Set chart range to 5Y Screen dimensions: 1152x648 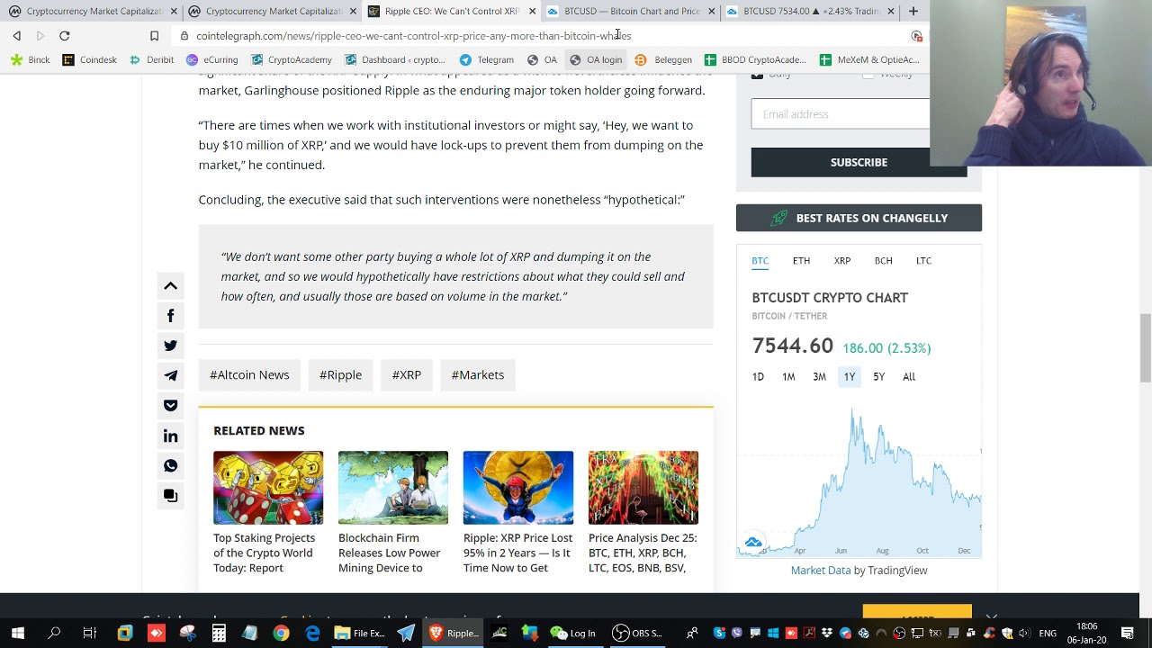pos(879,377)
